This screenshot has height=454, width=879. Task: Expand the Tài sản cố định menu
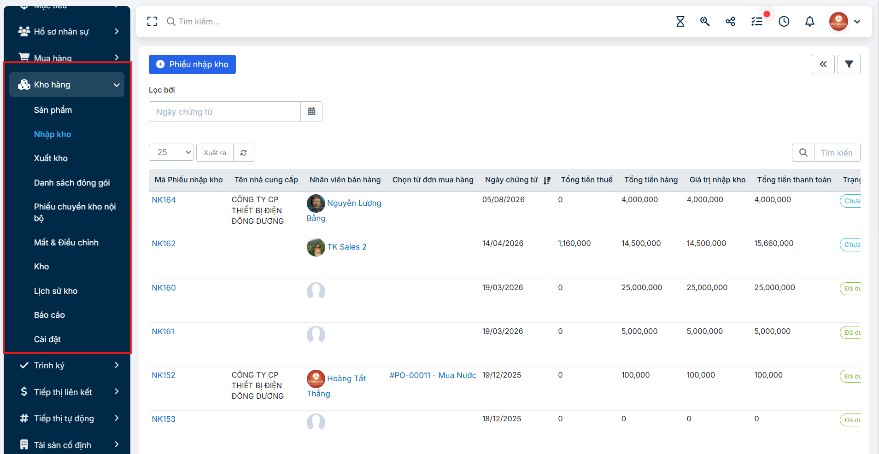click(x=67, y=445)
